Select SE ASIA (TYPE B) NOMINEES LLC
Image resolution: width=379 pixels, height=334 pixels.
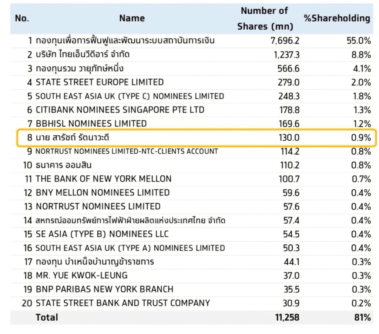tap(102, 234)
